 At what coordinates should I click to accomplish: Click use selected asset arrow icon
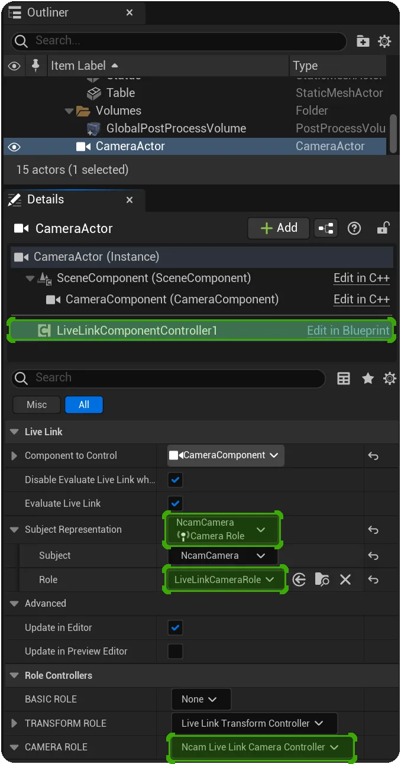(299, 580)
